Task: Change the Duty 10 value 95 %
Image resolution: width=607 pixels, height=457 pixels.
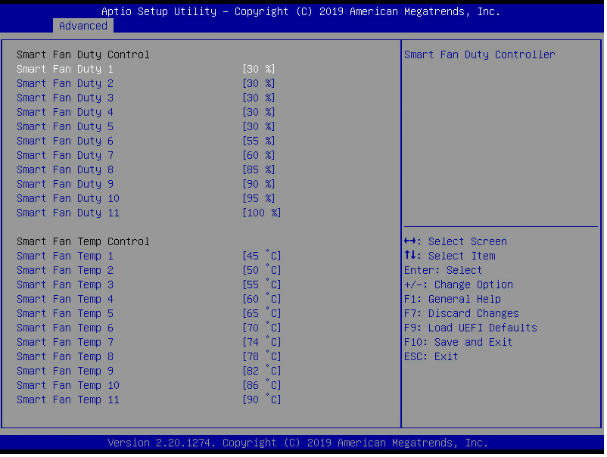Action: (259, 198)
